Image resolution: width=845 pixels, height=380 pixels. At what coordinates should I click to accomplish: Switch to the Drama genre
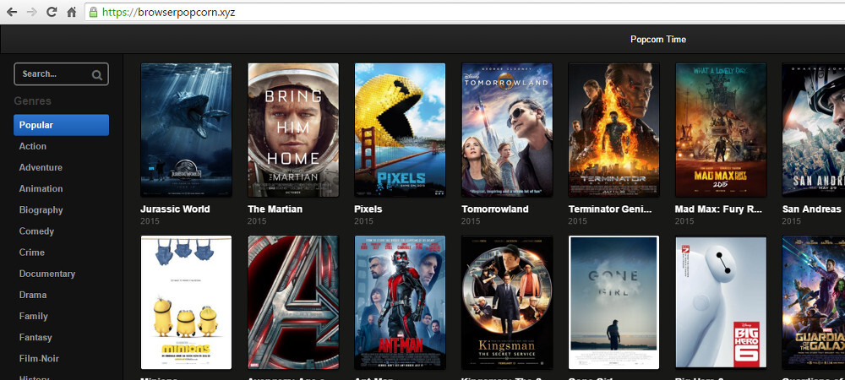(33, 295)
